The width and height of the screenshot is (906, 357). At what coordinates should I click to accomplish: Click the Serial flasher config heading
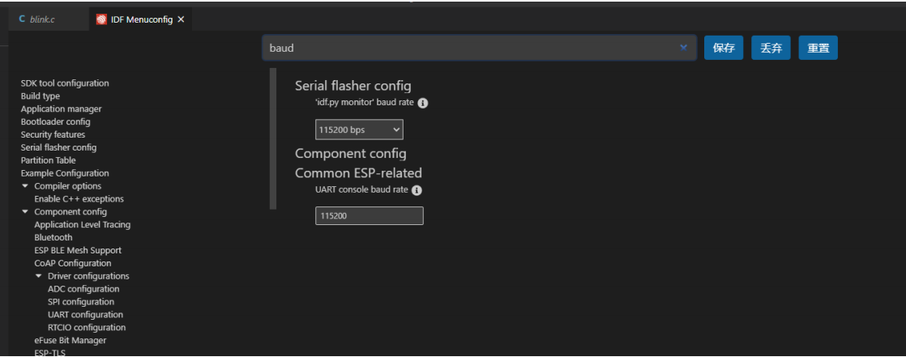(x=353, y=86)
